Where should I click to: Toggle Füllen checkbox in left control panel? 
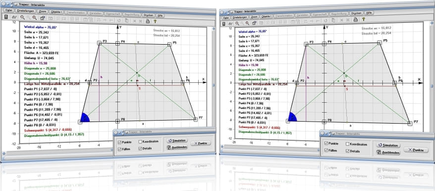pyautogui.click(x=119, y=149)
